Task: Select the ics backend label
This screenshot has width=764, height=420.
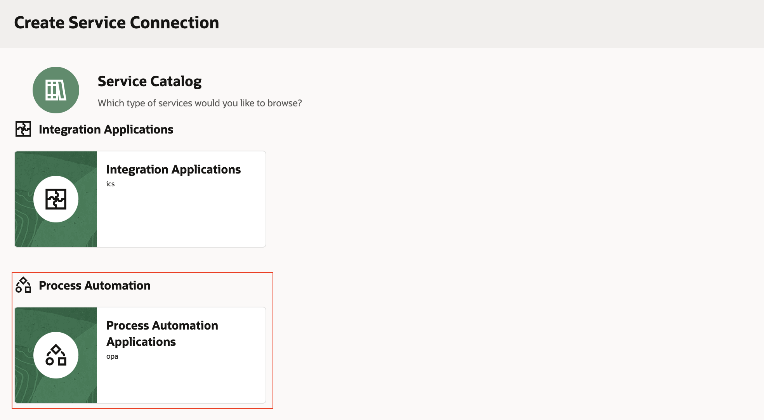Action: pos(111,184)
